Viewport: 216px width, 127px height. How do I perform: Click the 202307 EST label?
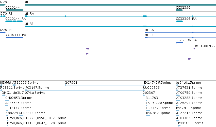149,93
